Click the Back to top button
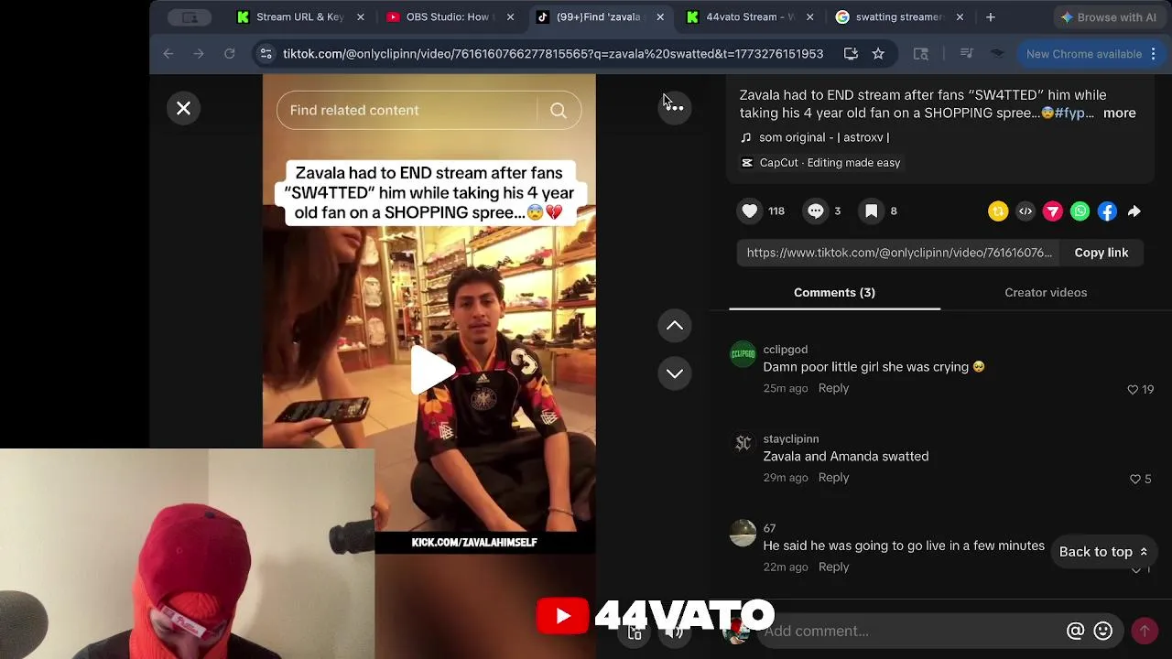Screen dimensions: 1172x659 (x=1103, y=552)
